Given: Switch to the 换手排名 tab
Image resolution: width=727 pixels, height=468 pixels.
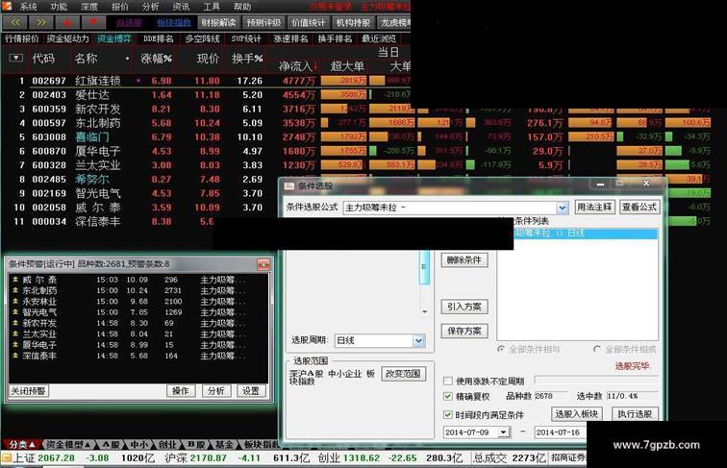Looking at the screenshot, I should click(335, 39).
